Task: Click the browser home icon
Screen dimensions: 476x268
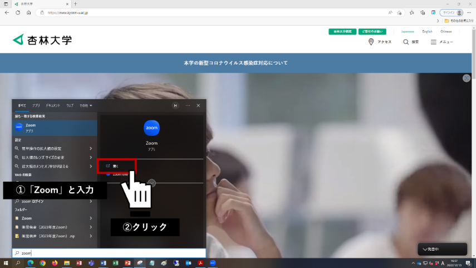Action: 29,12
